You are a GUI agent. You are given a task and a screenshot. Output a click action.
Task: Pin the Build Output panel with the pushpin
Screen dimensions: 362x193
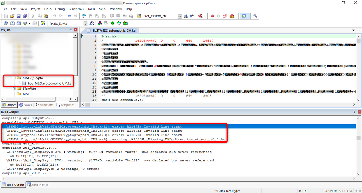pyautogui.click(x=355, y=112)
